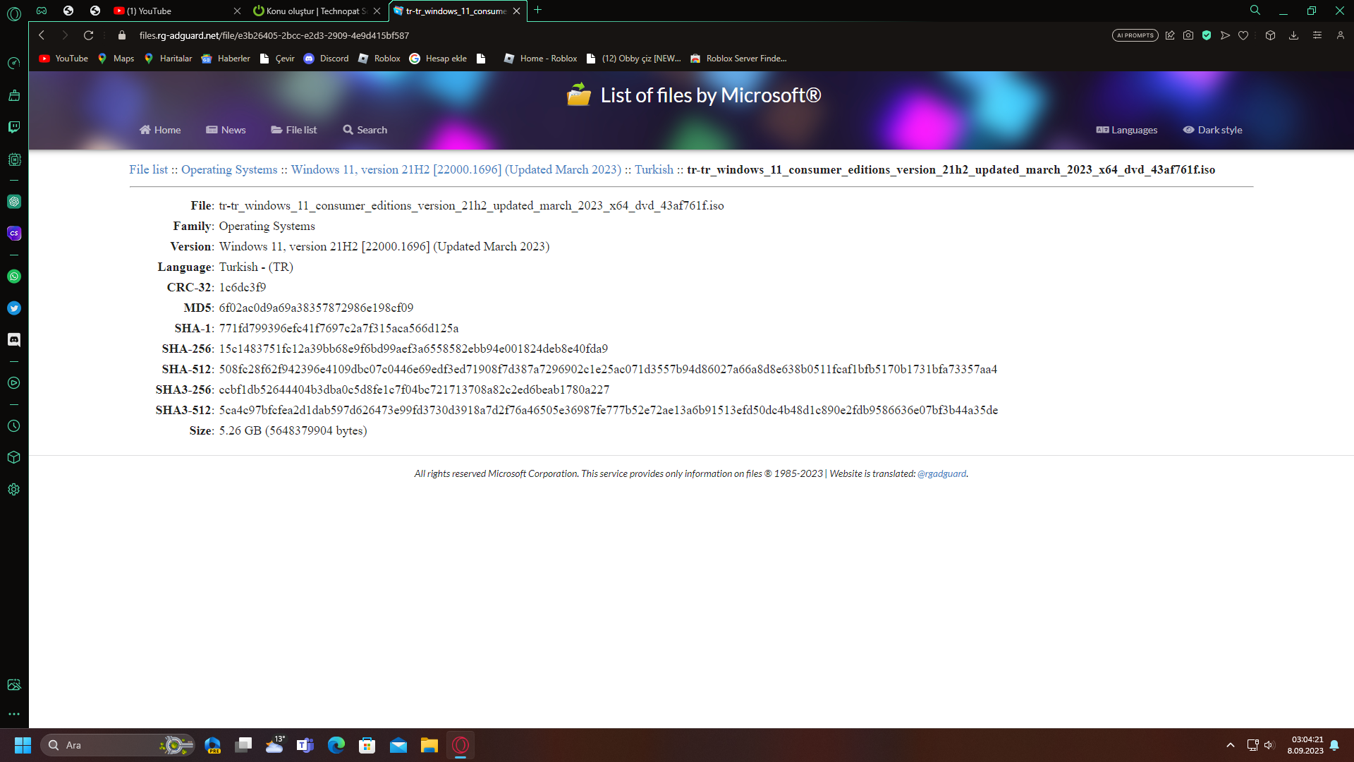Open the Discord sidebar panel
1354x762 pixels.
14,340
